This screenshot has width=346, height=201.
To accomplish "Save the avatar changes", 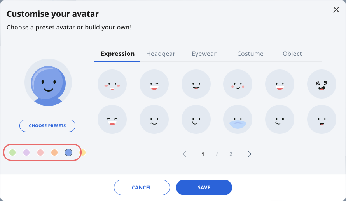I will coord(204,187).
